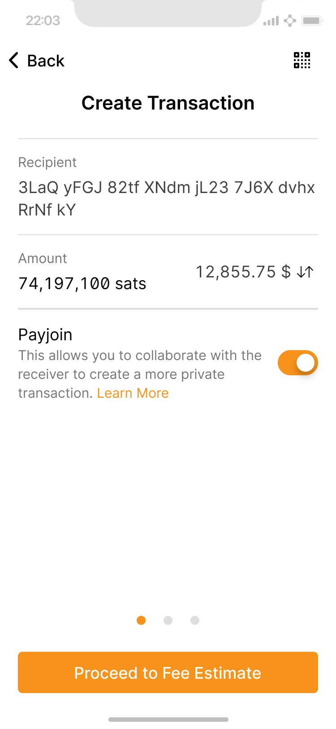Go to the third page dot
This screenshot has height=729, width=336.
[195, 620]
